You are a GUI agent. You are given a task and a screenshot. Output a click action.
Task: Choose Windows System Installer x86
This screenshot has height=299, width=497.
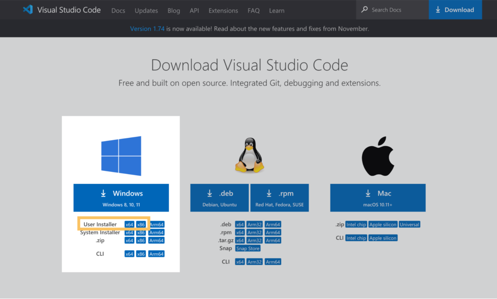(x=141, y=233)
